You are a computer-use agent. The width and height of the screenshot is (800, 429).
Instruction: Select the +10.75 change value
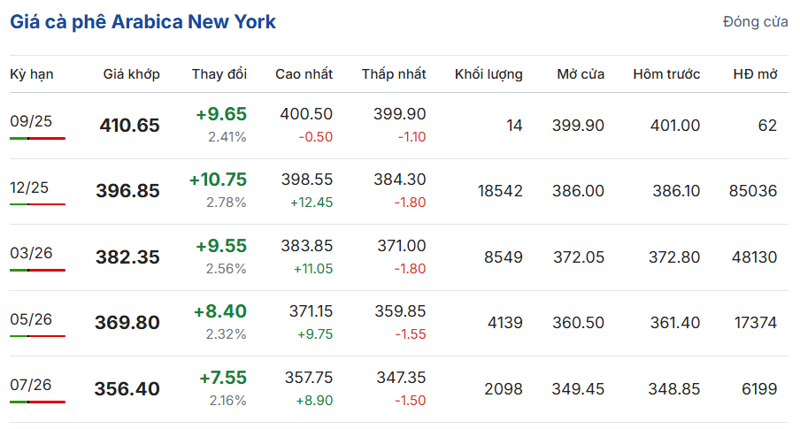coord(218,180)
